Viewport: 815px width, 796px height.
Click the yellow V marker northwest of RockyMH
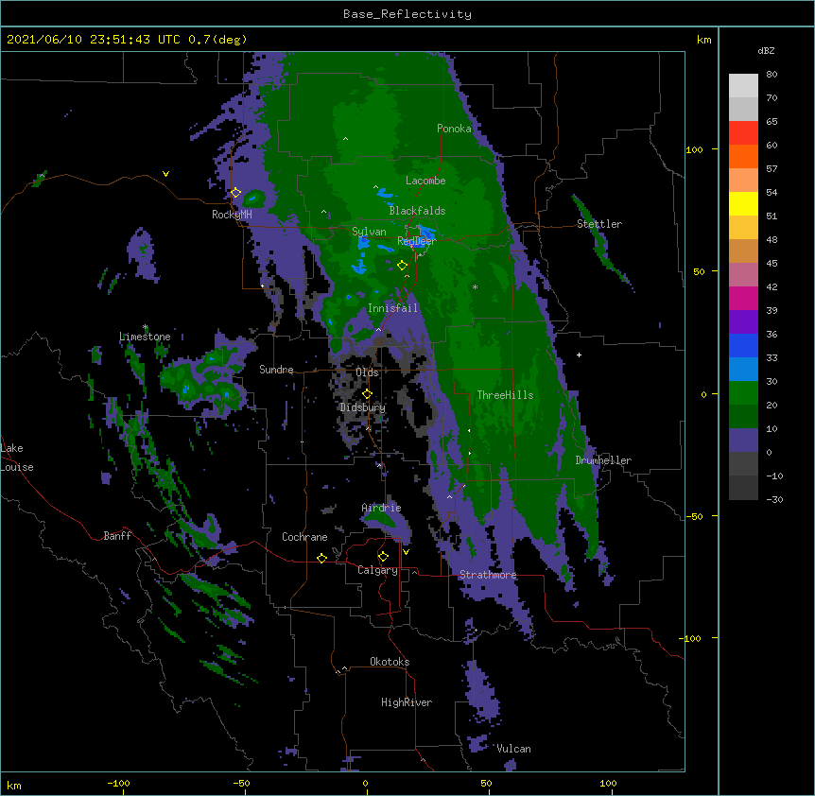(165, 174)
